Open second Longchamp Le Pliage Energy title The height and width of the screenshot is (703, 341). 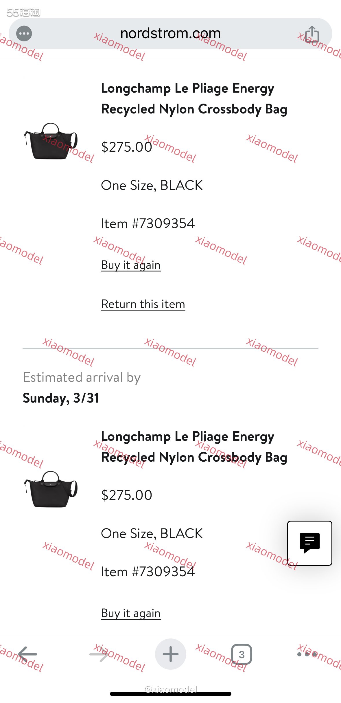(194, 447)
